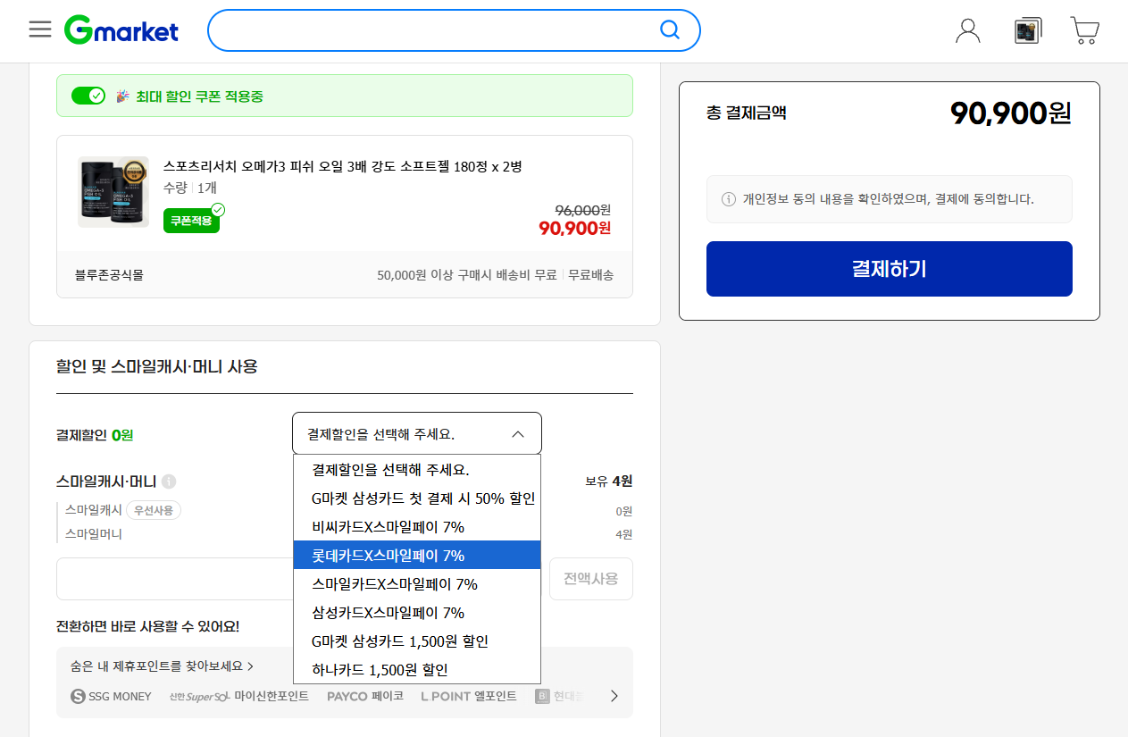Image resolution: width=1128 pixels, height=737 pixels.
Task: Click the recently viewed product thumbnail icon
Action: (x=1027, y=29)
